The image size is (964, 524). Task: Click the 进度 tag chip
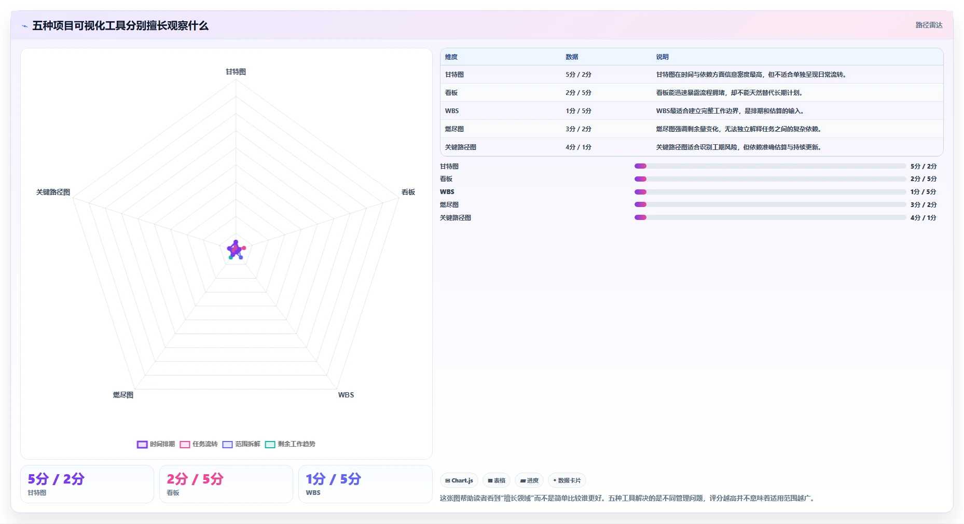[x=529, y=480]
